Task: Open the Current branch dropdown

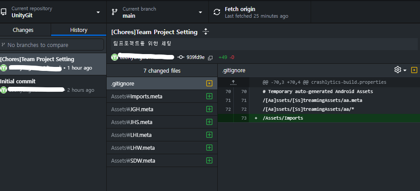Action: 157,12
